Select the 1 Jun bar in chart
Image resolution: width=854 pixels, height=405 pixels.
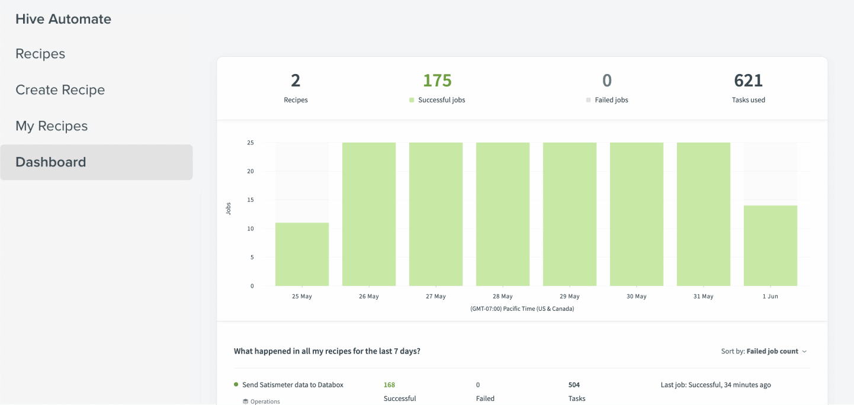pos(770,246)
